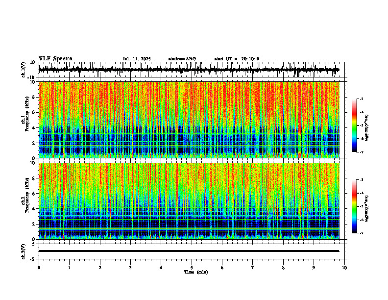Click the ch.1 spectrogram panel

click(x=189, y=120)
